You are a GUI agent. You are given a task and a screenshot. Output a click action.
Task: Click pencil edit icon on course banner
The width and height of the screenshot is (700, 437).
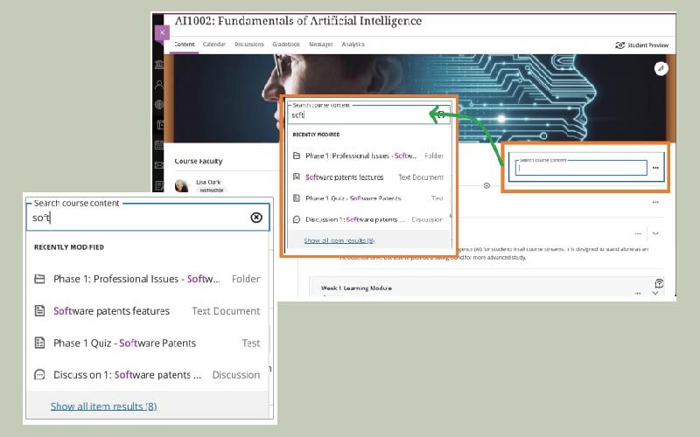pos(661,68)
